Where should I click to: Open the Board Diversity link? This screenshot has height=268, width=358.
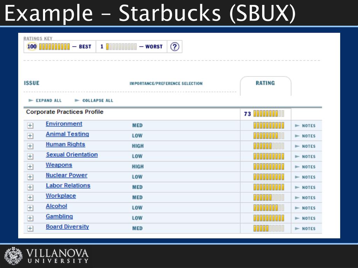click(67, 227)
